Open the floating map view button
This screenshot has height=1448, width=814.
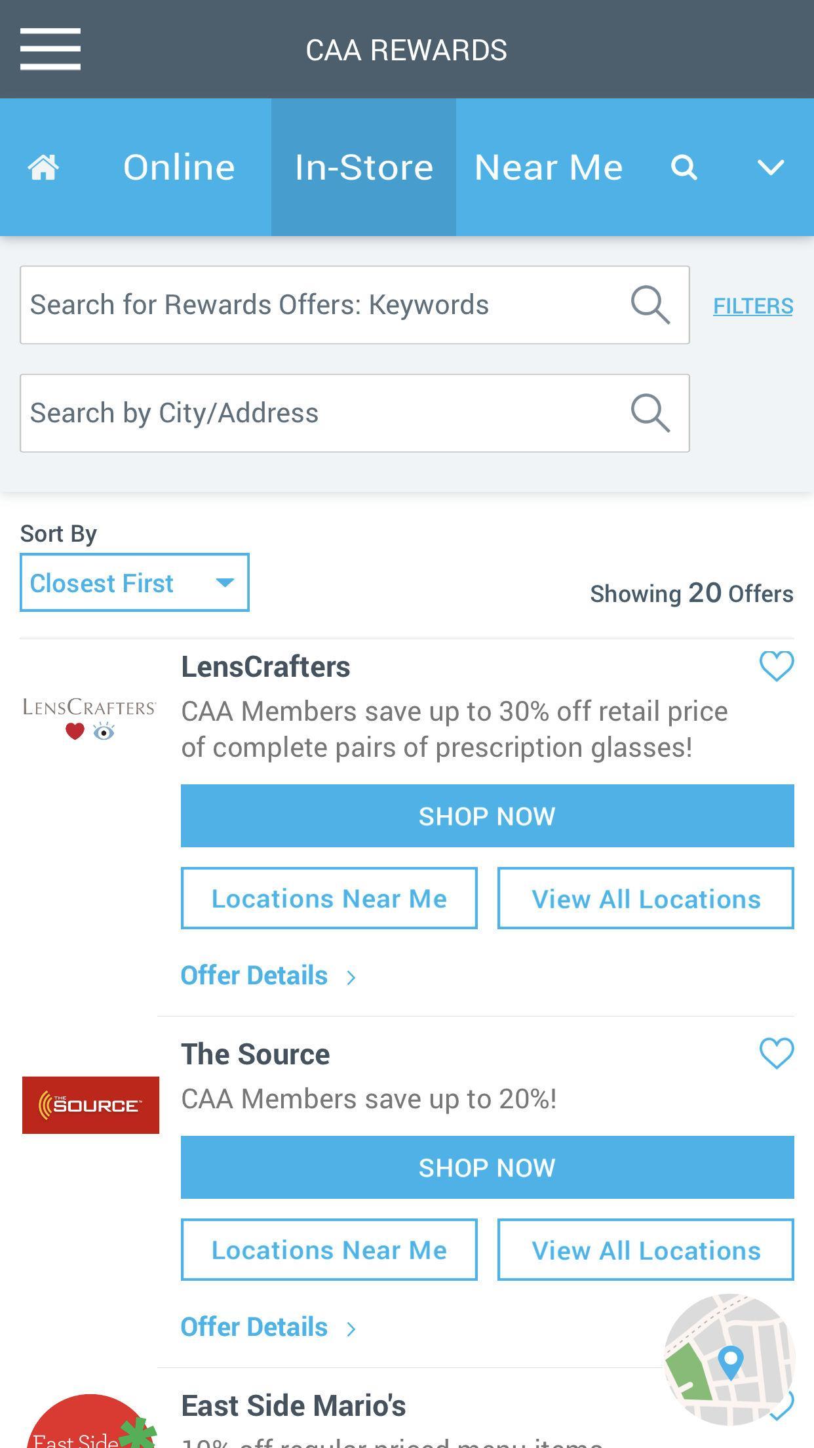click(729, 1359)
